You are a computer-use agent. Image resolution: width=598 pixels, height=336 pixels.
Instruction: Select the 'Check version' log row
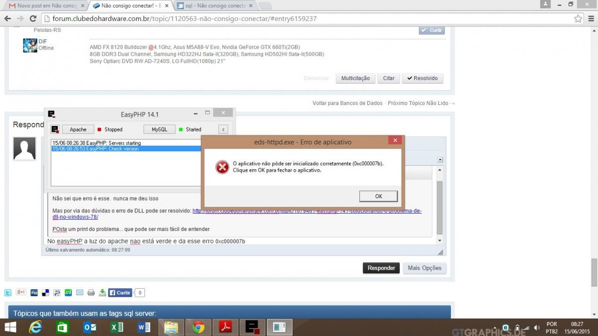tap(125, 149)
